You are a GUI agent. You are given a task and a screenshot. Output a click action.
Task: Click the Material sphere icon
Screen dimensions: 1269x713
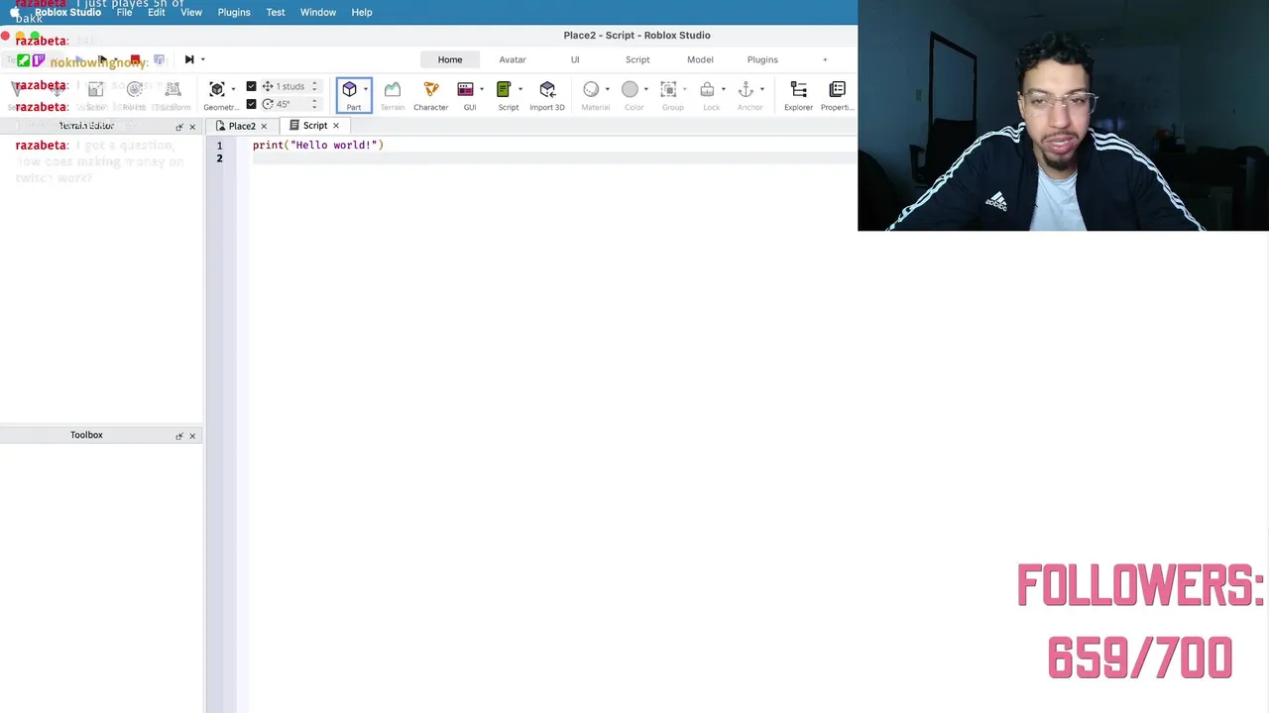point(591,90)
